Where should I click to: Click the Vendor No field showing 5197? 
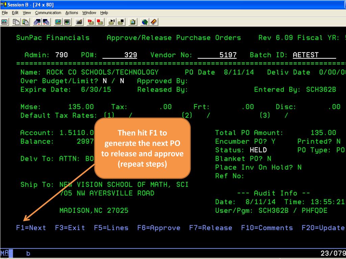pos(217,55)
